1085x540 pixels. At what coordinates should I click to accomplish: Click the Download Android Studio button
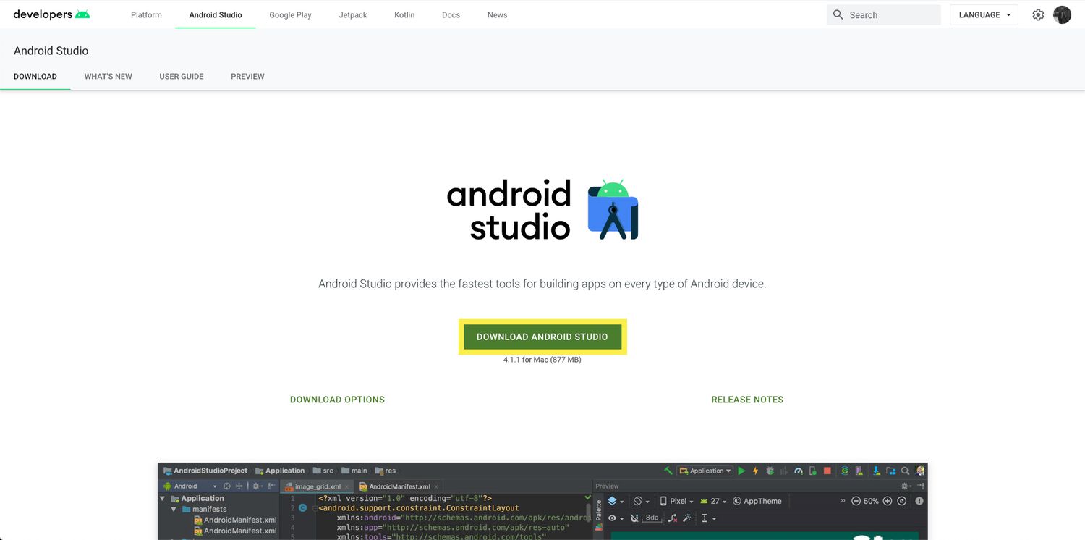(542, 337)
